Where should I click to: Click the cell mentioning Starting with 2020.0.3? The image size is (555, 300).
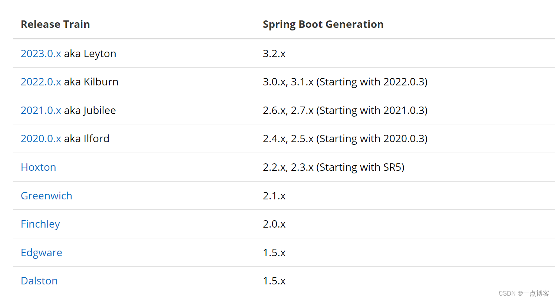point(345,138)
